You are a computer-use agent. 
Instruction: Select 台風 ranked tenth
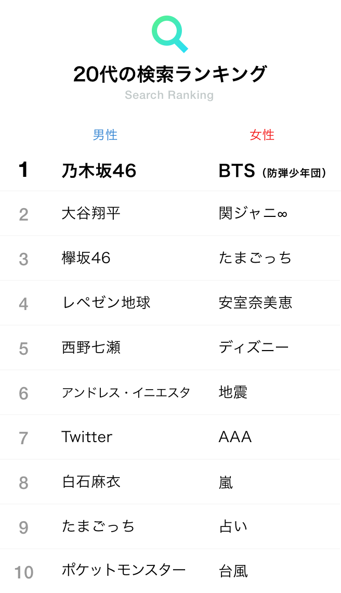tap(233, 571)
